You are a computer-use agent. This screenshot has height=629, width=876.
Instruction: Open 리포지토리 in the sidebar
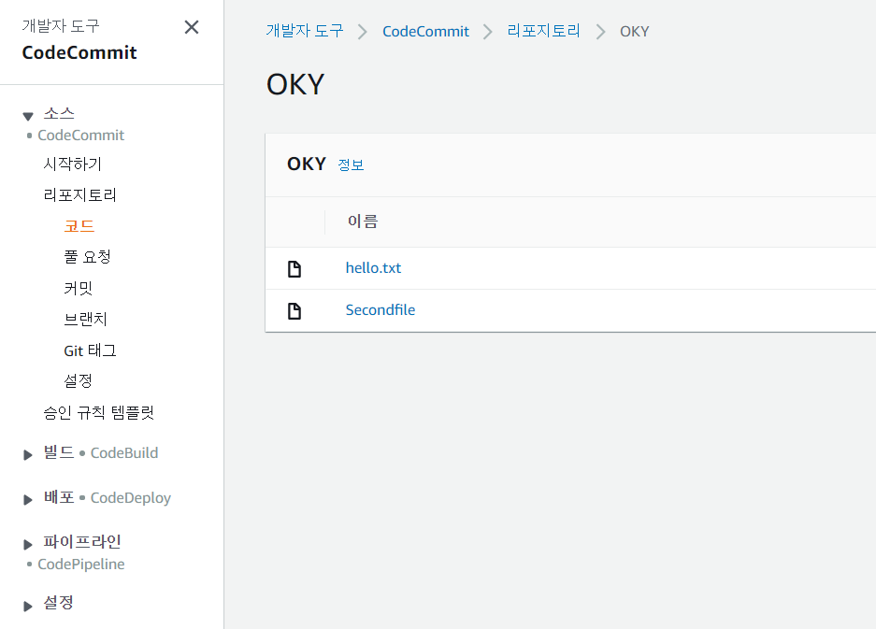(79, 195)
